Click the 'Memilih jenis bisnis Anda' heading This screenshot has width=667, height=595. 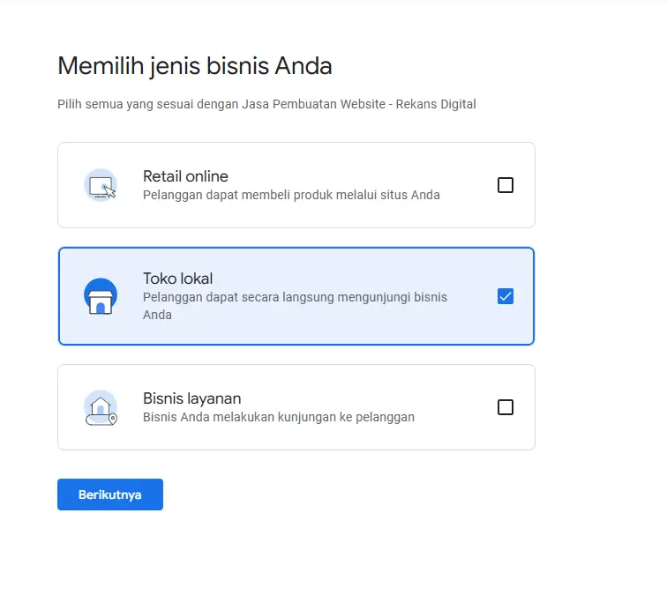pyautogui.click(x=195, y=66)
